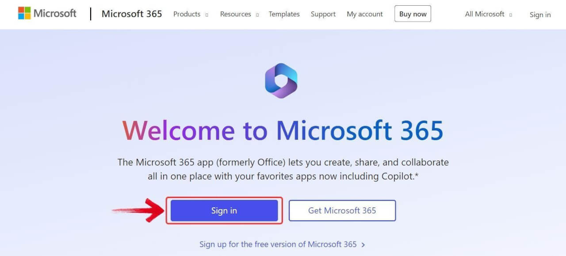Click the arrow next to the sign-up link

click(363, 244)
